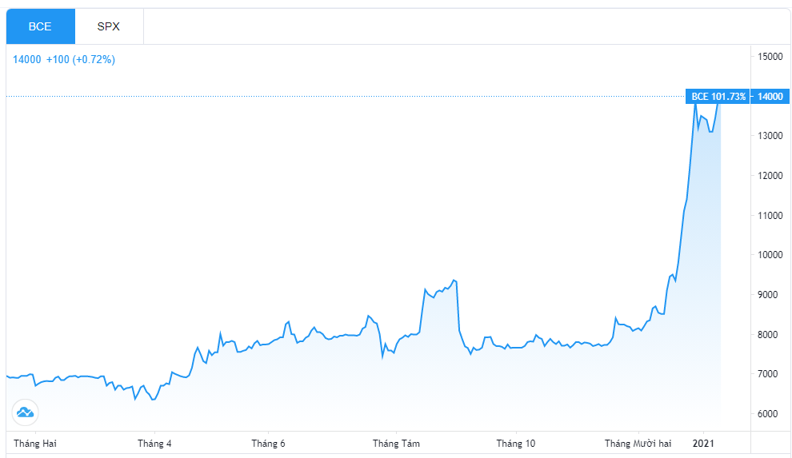Click the Tháng 10 time axis label

[x=516, y=444]
